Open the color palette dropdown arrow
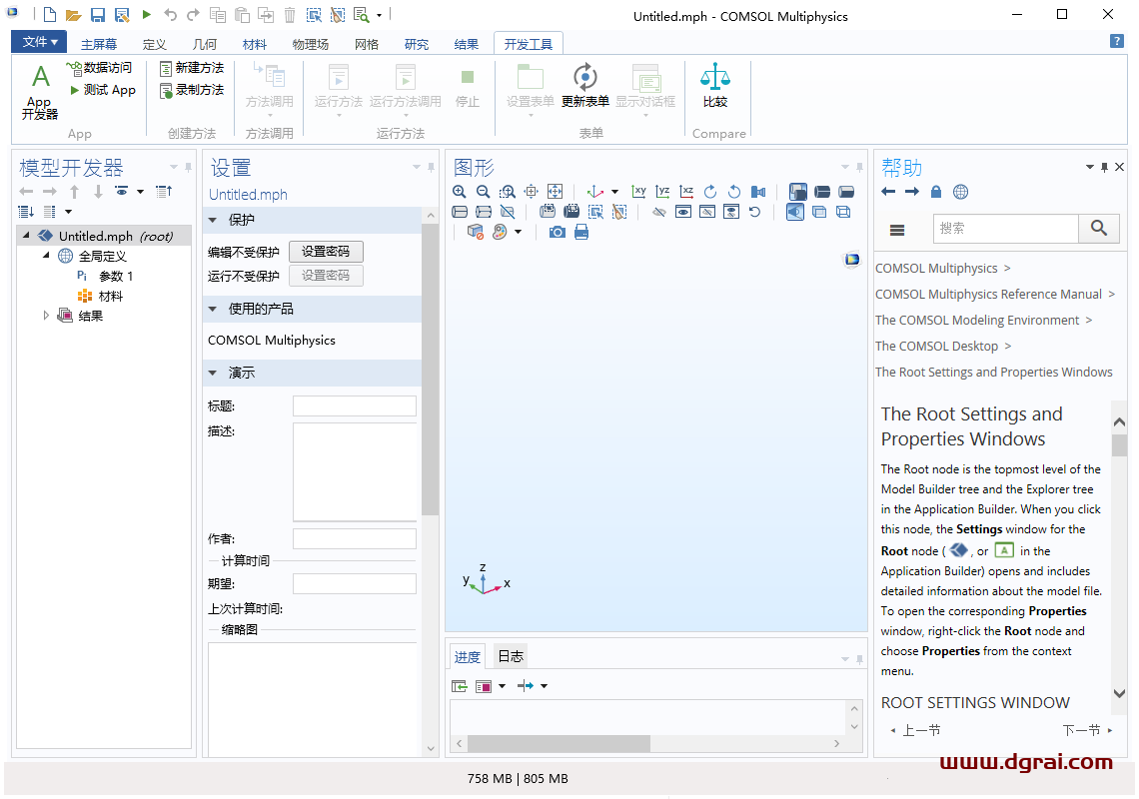Viewport: 1139px width, 799px height. tap(518, 233)
